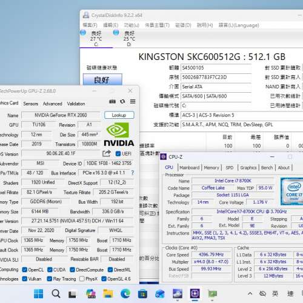Switch to GPU-Z taskbar icon
This screenshot has width=303, height=303.
click(x=213, y=294)
